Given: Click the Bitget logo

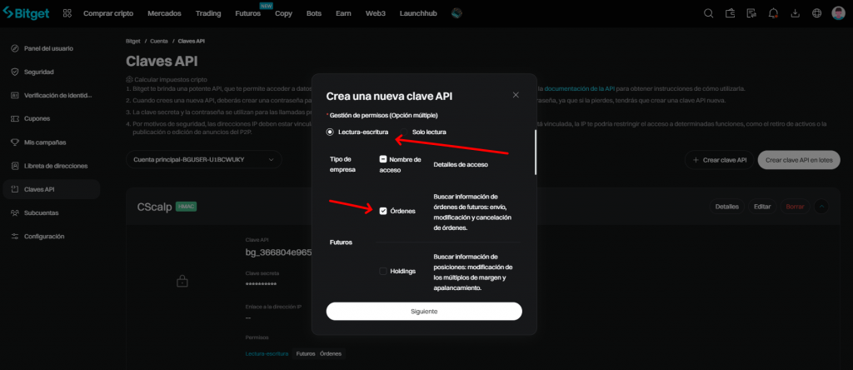Looking at the screenshot, I should click(x=26, y=13).
